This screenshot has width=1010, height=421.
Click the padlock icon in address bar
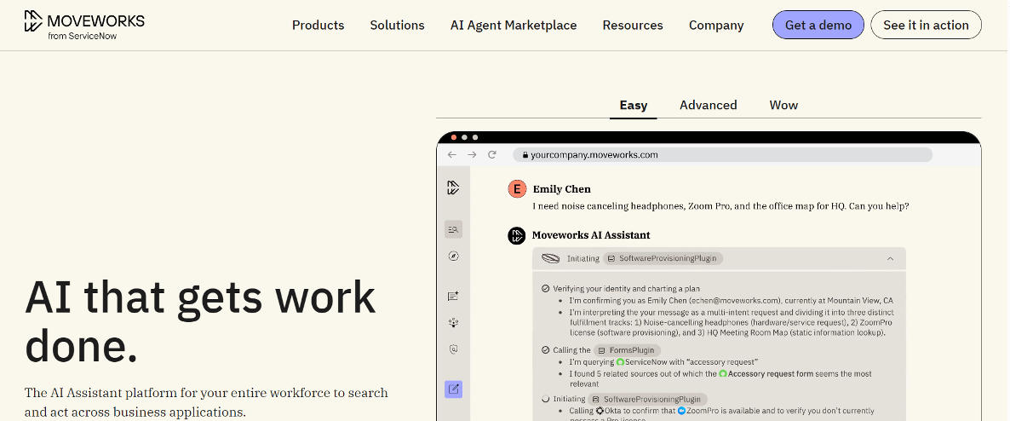[x=525, y=155]
